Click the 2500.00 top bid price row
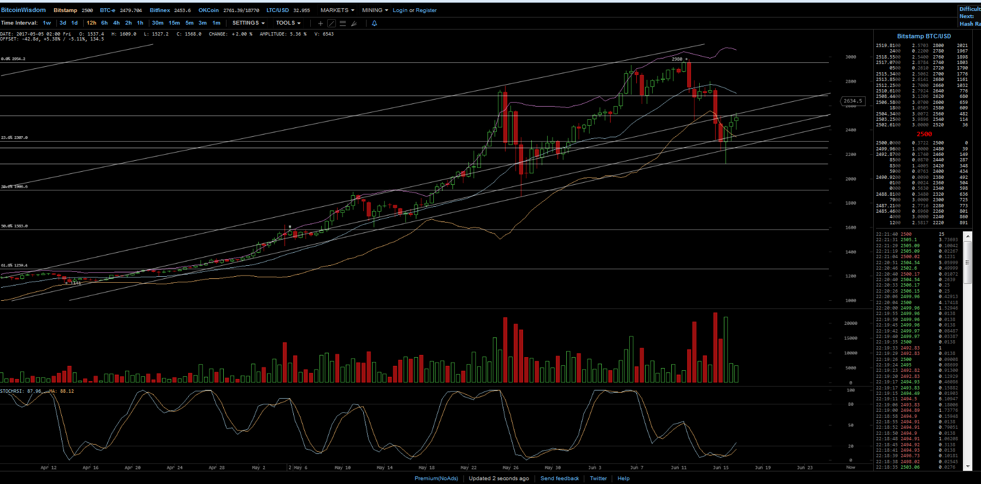This screenshot has height=484, width=981. coord(922,143)
